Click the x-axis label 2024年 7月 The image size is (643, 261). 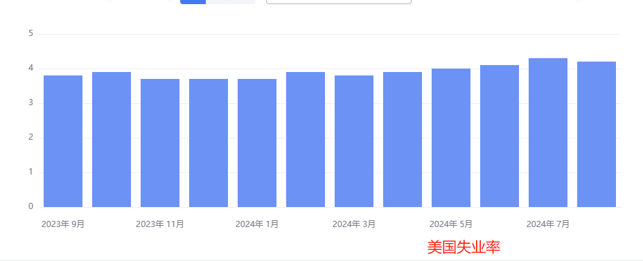(x=548, y=224)
